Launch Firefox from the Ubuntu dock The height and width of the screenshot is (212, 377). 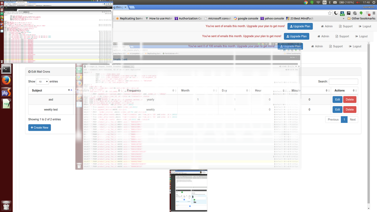(x=6, y=81)
